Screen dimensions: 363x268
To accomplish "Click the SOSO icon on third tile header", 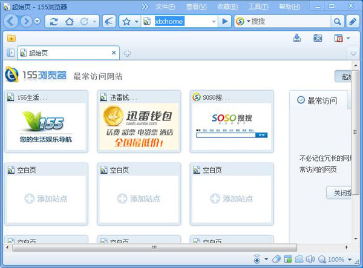I will (196, 97).
